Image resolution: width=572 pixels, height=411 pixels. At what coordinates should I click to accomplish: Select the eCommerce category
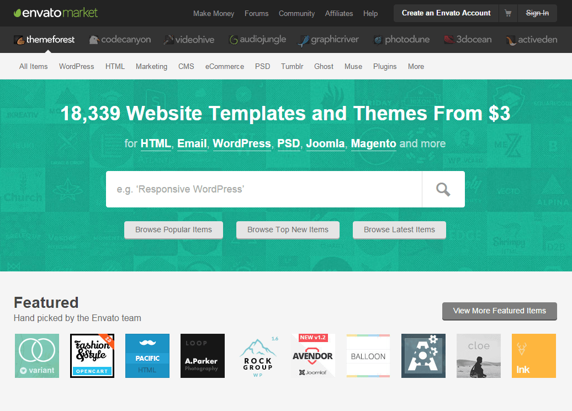coord(224,66)
